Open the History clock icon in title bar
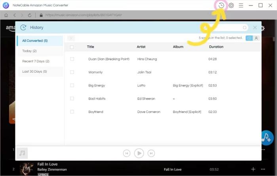The width and height of the screenshot is (277, 176). (x=221, y=6)
